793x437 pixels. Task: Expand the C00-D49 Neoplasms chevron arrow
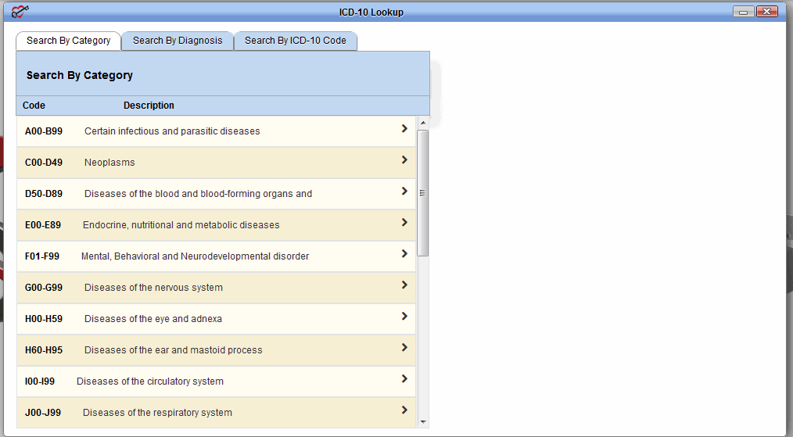point(404,160)
